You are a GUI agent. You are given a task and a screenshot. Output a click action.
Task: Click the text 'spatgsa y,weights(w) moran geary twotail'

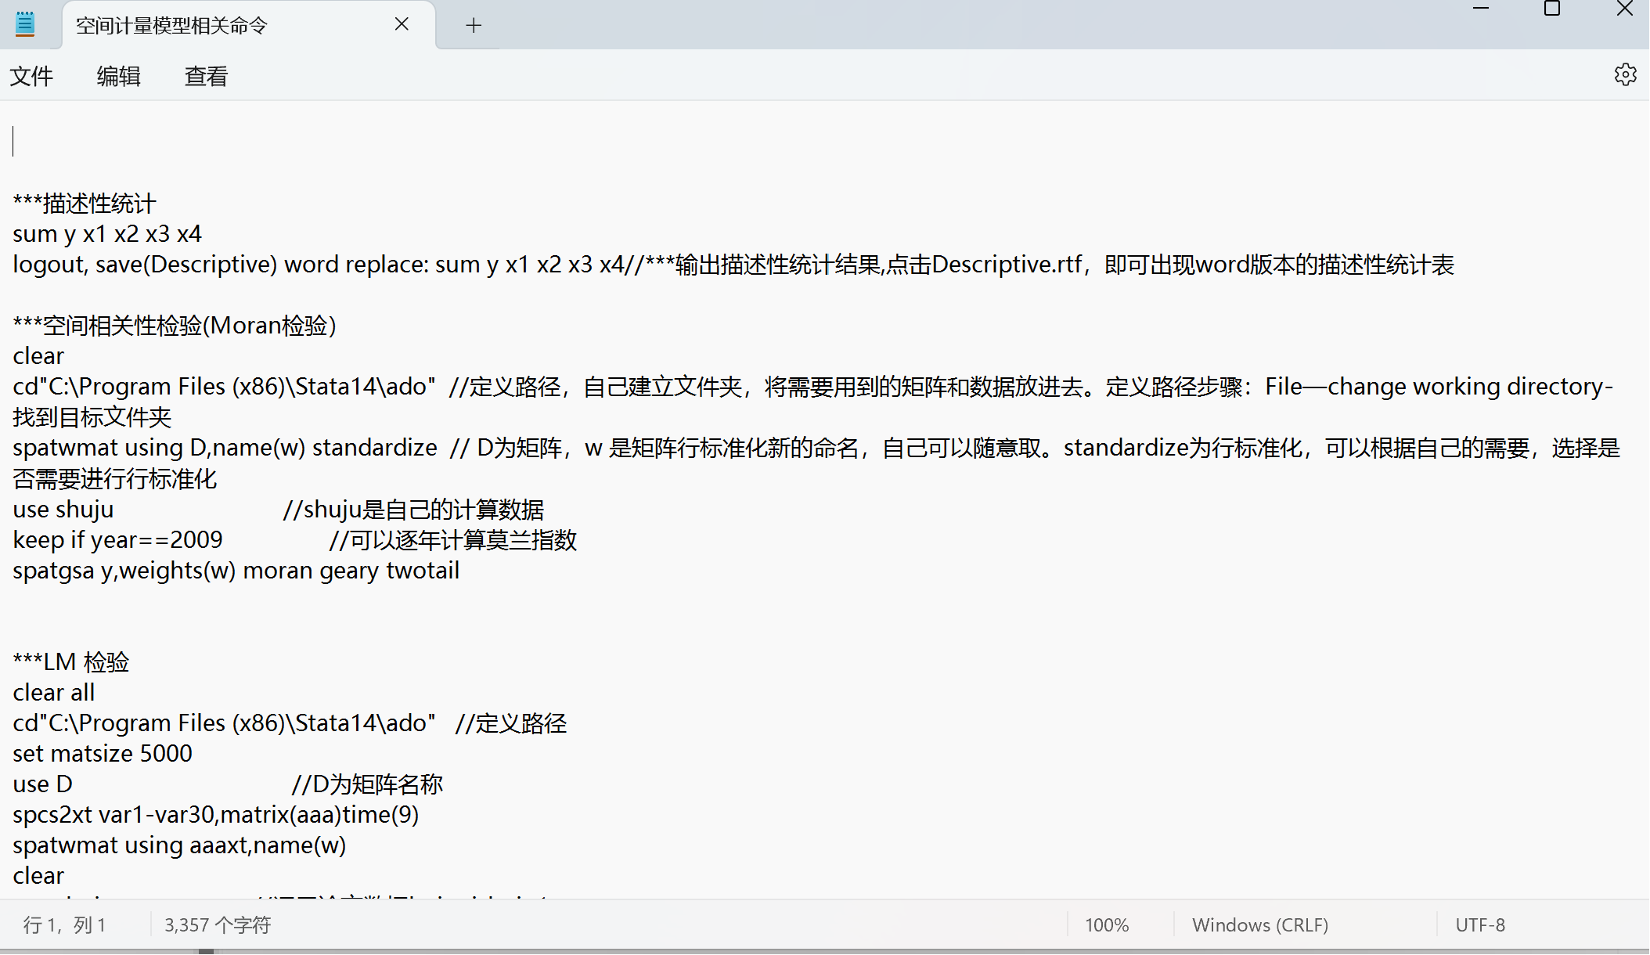tap(236, 571)
